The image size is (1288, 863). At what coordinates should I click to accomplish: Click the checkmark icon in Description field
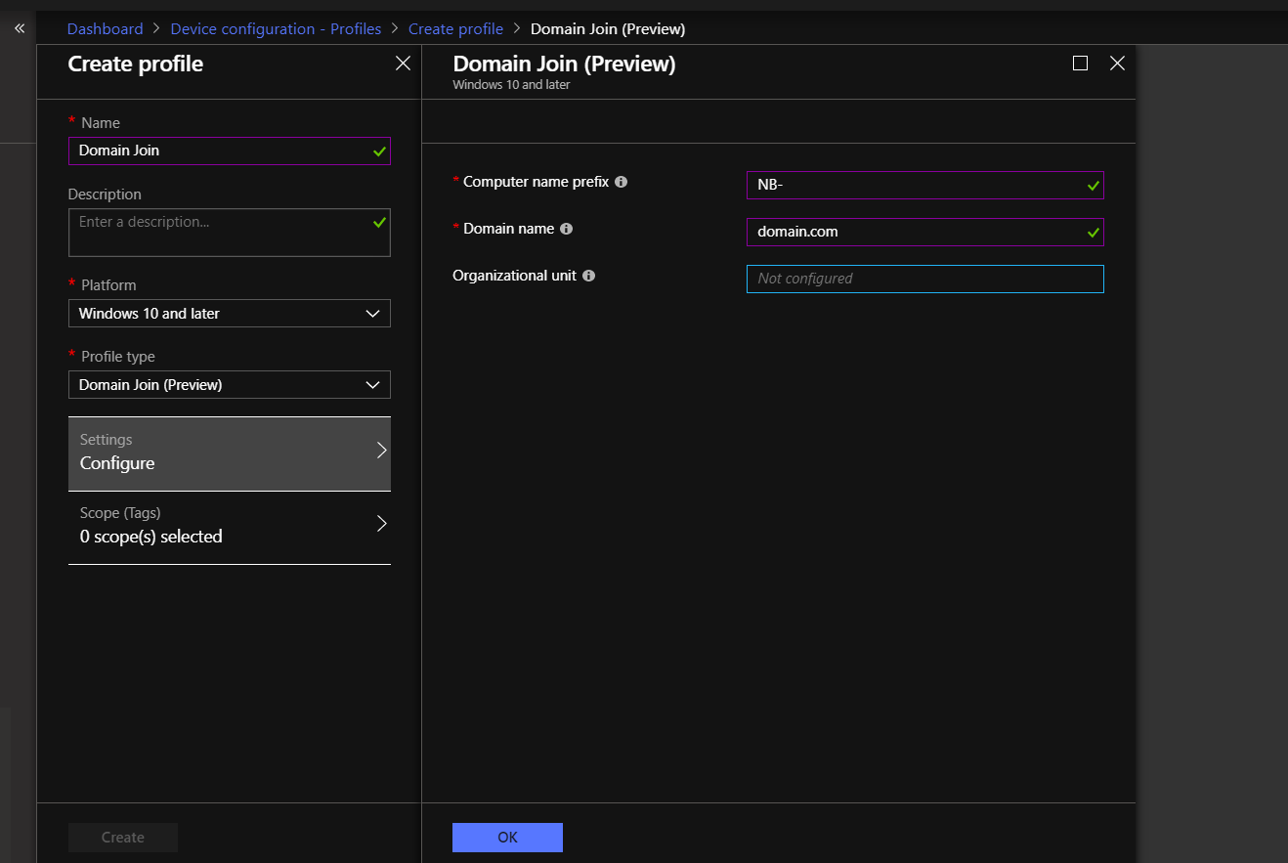tap(378, 221)
